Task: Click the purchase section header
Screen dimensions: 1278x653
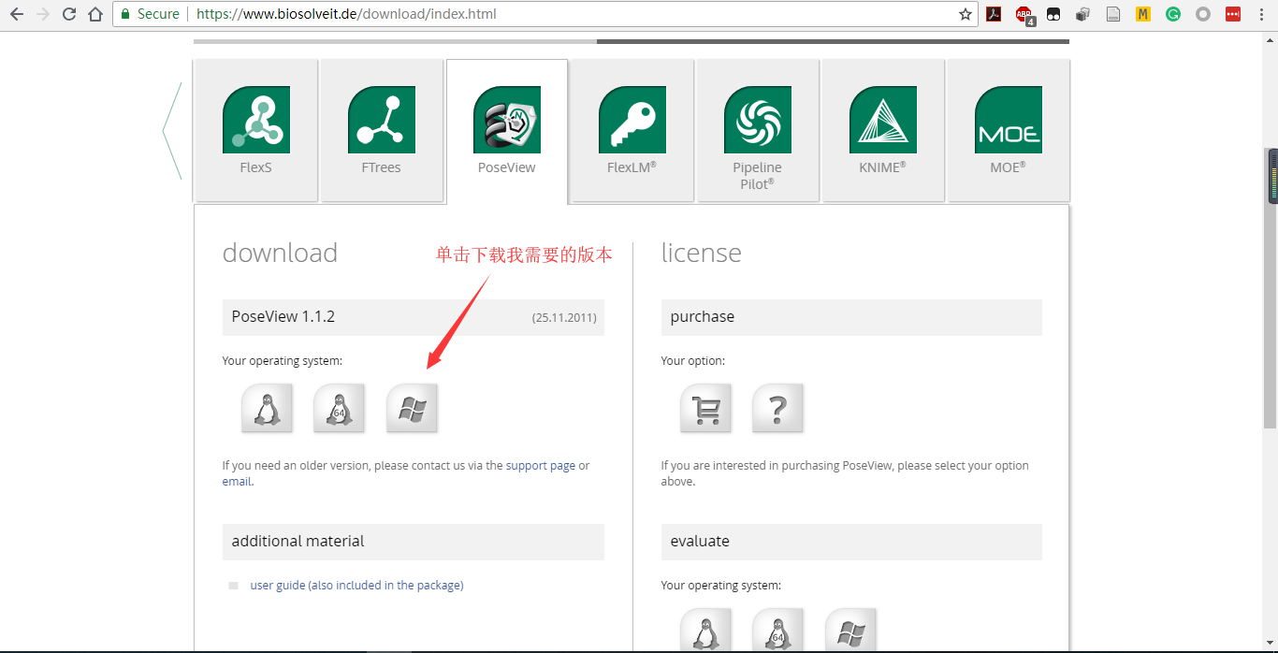Action: [851, 317]
